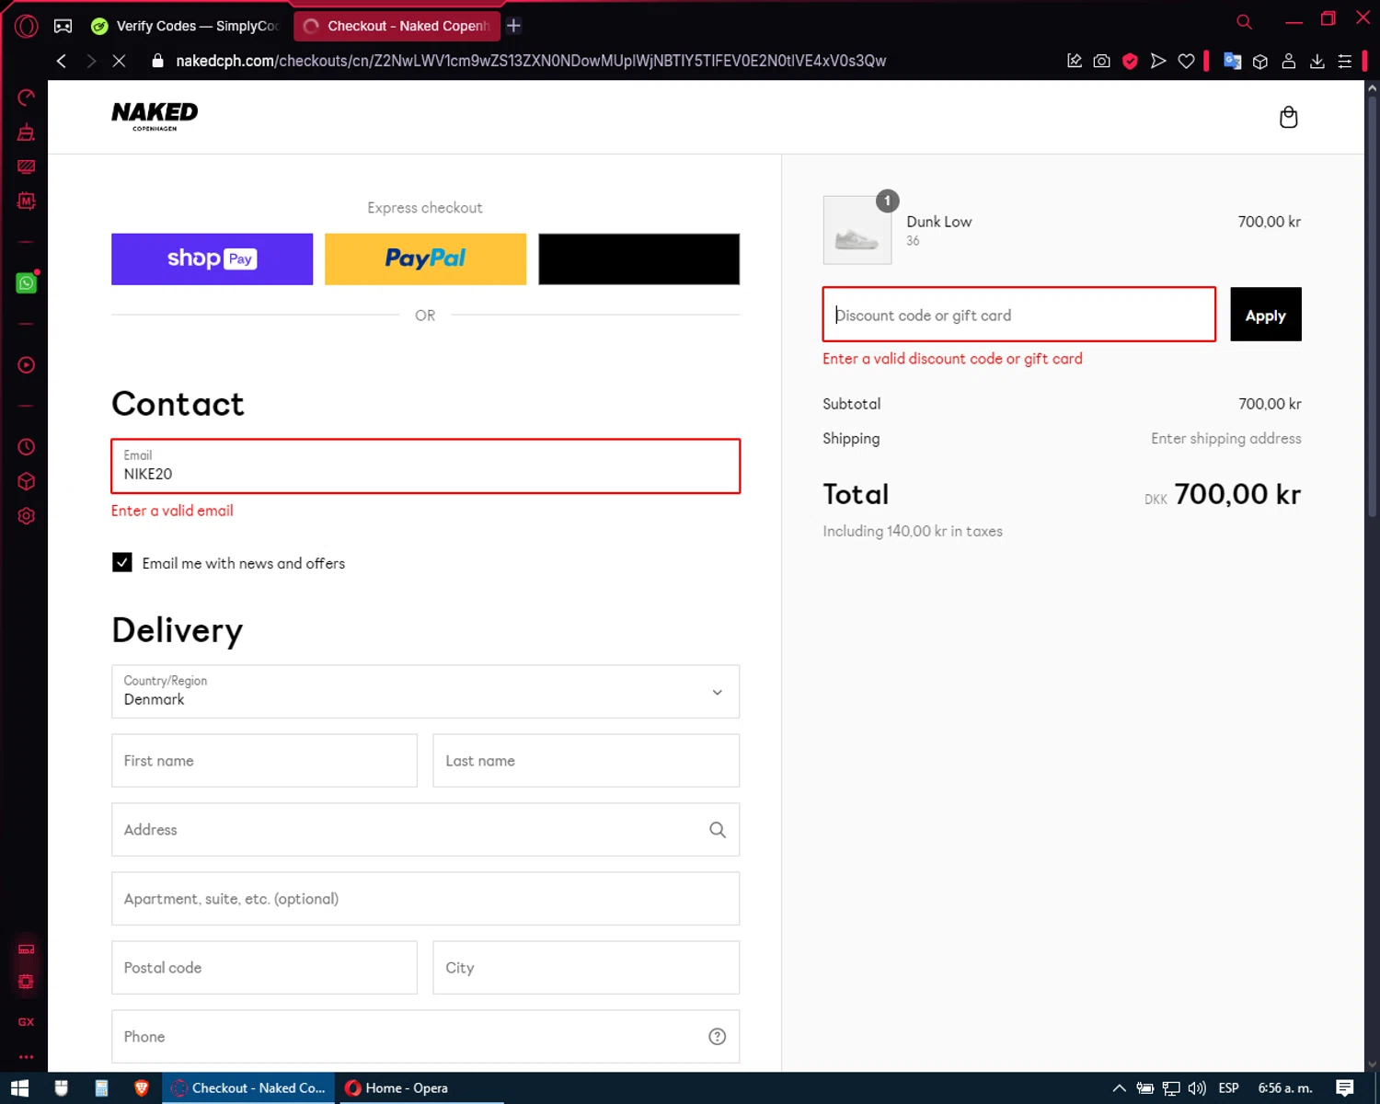
Task: Click the page vertical scrollbar
Action: tap(1372, 306)
